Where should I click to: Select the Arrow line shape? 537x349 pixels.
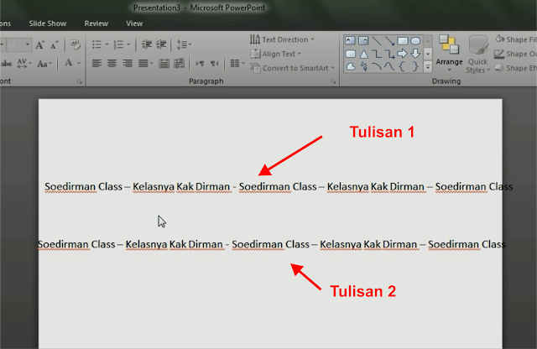389,41
